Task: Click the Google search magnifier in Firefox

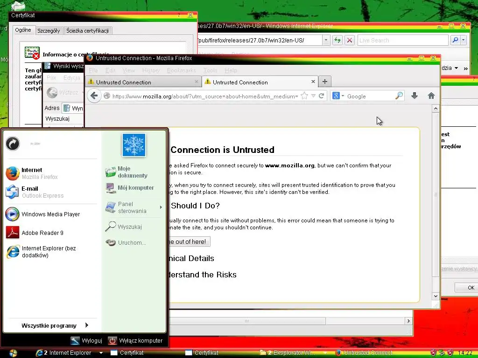Action: [399, 96]
